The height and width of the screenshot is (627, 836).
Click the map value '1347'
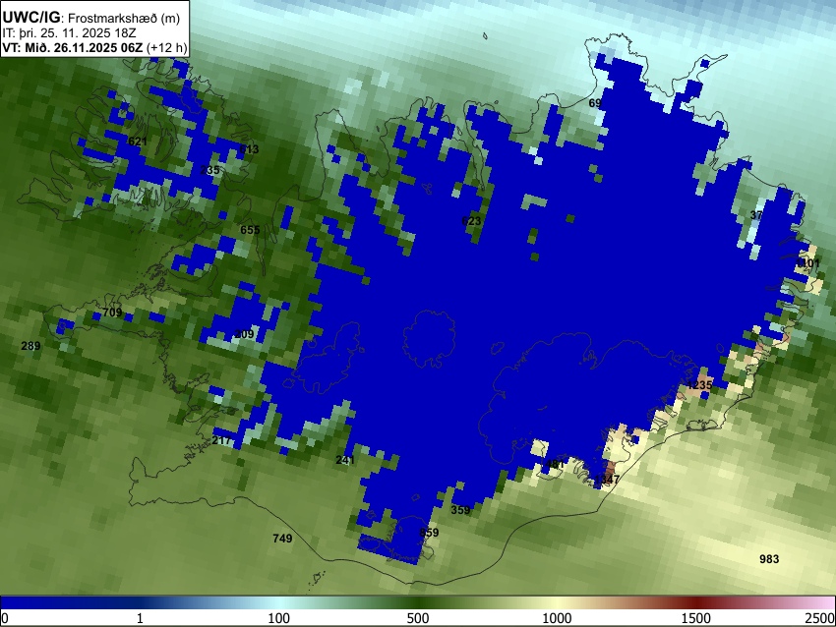(607, 480)
